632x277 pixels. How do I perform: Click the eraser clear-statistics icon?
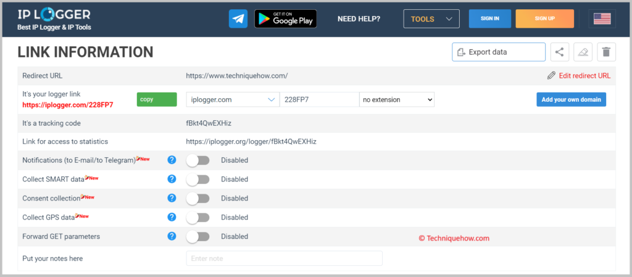click(583, 52)
